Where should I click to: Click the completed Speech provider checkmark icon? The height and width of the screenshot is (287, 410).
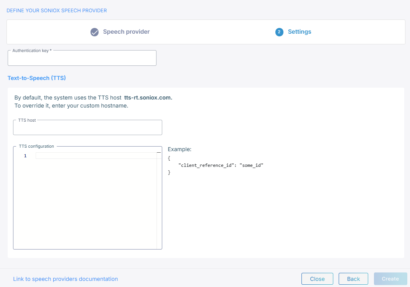[x=94, y=32]
